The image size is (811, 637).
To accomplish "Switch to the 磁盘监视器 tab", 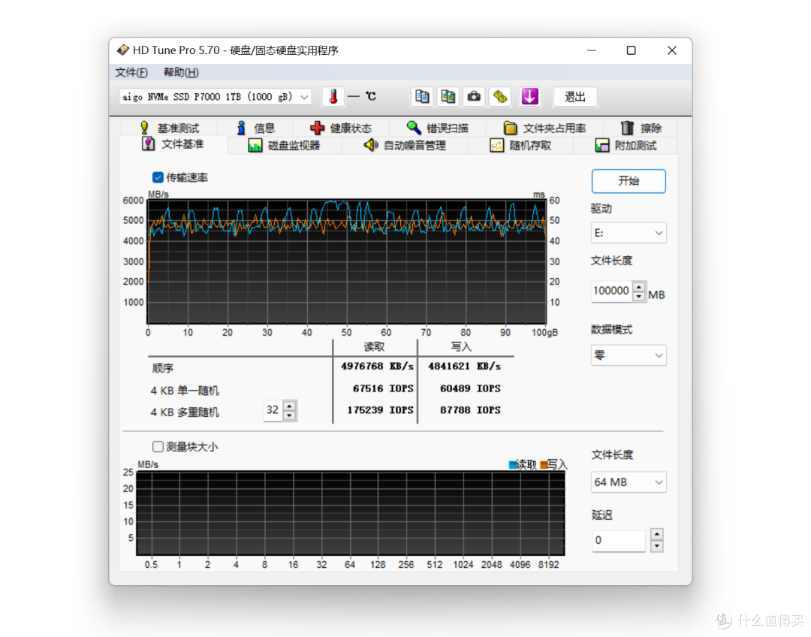I will (x=285, y=146).
